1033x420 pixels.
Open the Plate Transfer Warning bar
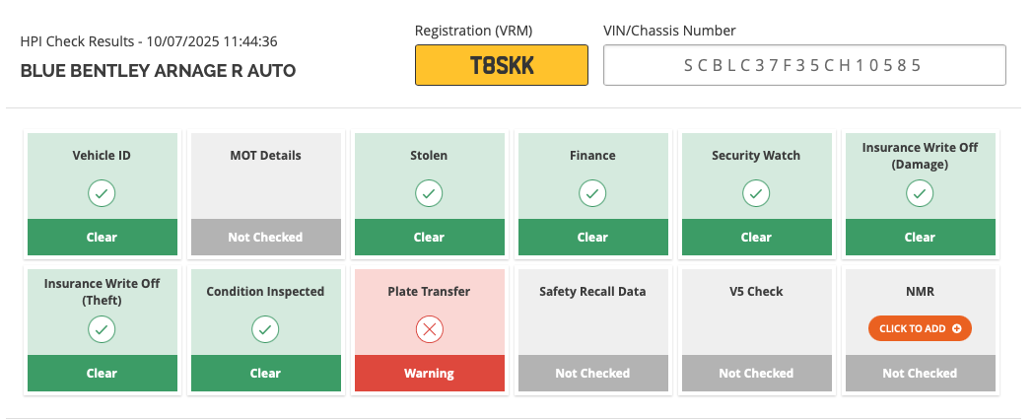pyautogui.click(x=429, y=374)
